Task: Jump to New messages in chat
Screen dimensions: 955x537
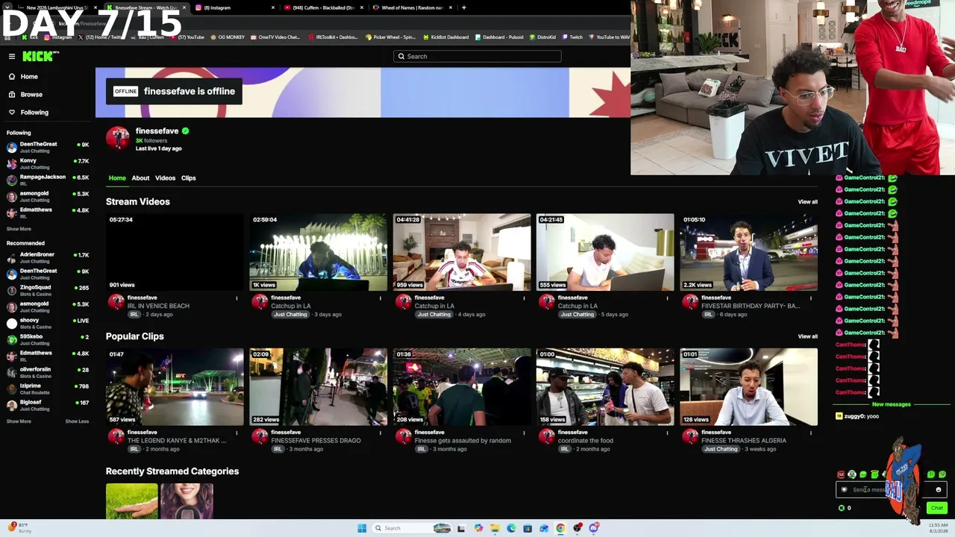Action: pos(892,404)
